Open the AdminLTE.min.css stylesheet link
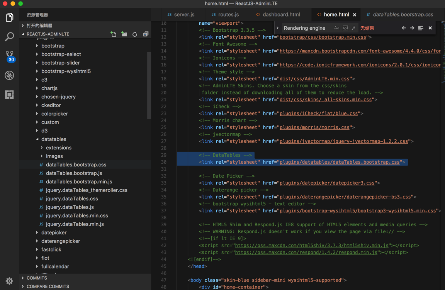445x290 pixels. pyautogui.click(x=314, y=79)
